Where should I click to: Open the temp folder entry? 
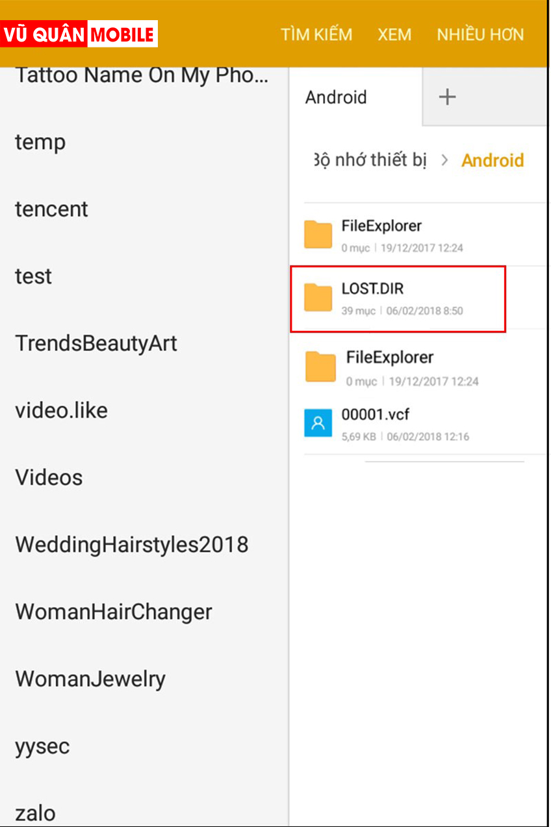[x=40, y=142]
